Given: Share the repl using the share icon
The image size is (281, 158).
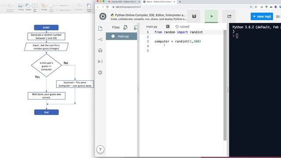Looking at the screenshot, I should tap(229, 16).
